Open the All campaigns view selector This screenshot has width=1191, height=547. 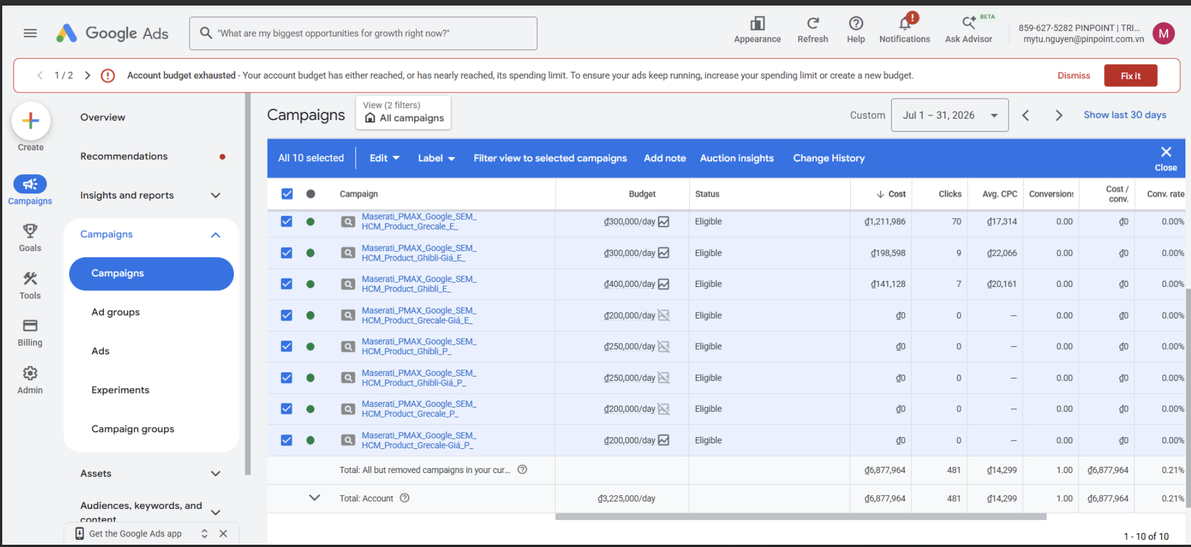pos(403,113)
